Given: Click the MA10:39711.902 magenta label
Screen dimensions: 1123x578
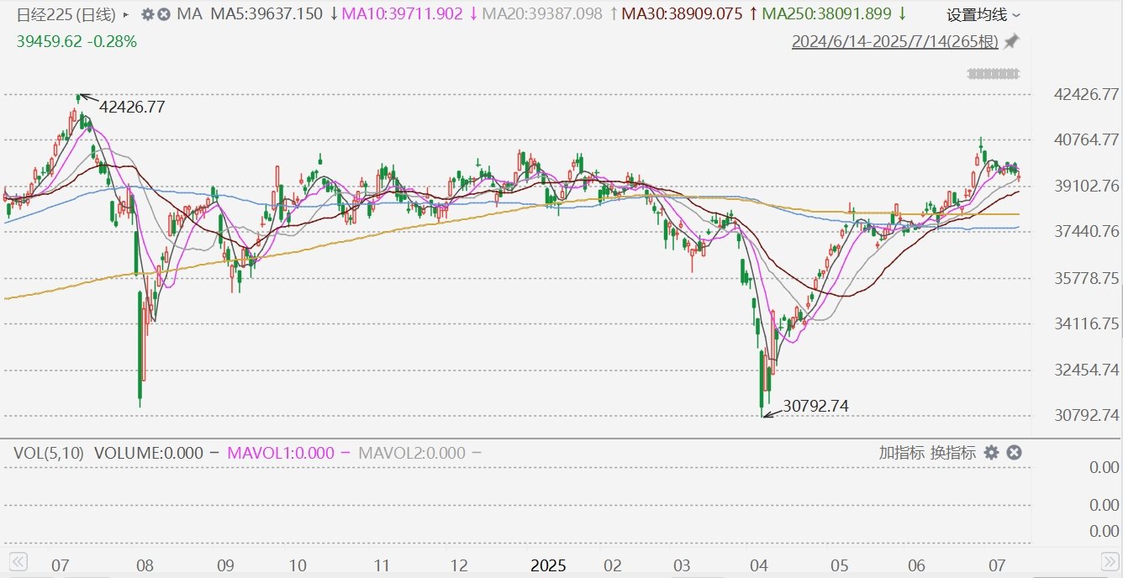Looking at the screenshot, I should click(x=403, y=14).
